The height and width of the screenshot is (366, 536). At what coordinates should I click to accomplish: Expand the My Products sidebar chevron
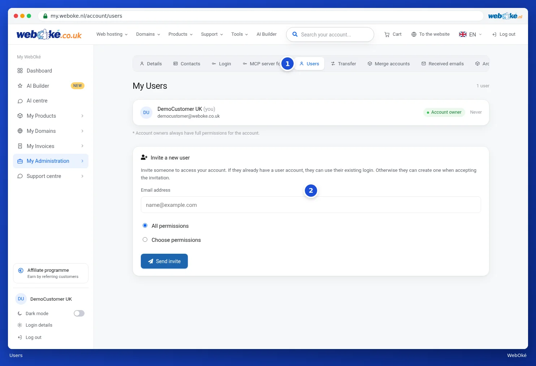coord(82,116)
